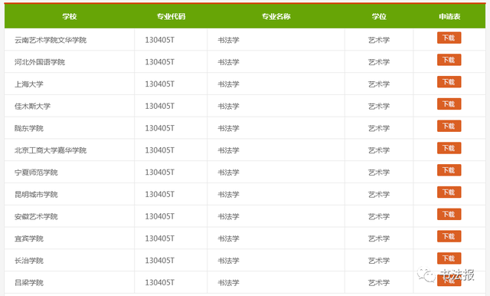Download the 昆明城市学院 application form
The image size is (490, 296).
coord(449,192)
